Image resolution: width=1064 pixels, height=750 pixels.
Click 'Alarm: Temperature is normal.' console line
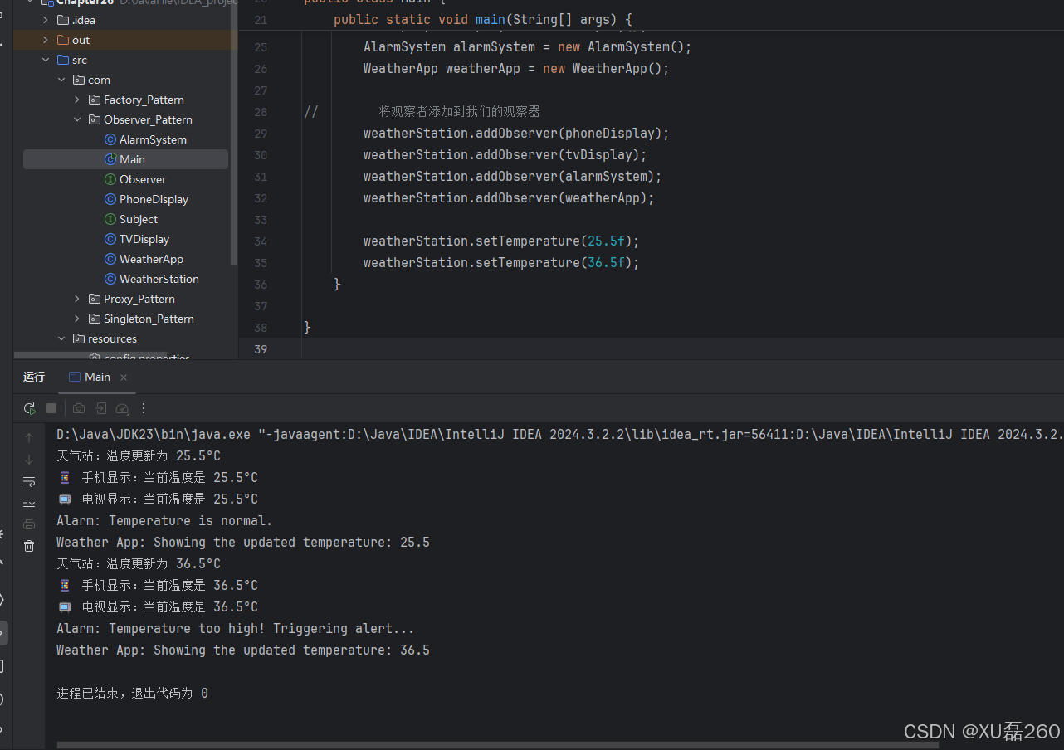pyautogui.click(x=164, y=521)
